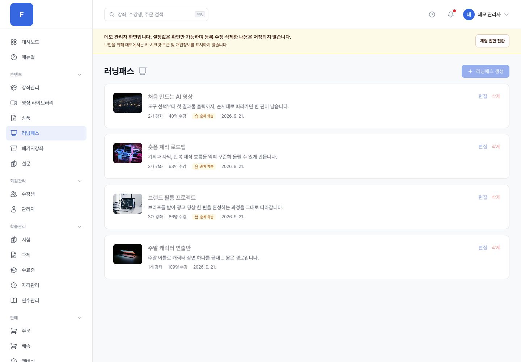The height and width of the screenshot is (362, 521).
Task: Edit the 처음 만드는 AI 영상 path
Action: point(483,96)
